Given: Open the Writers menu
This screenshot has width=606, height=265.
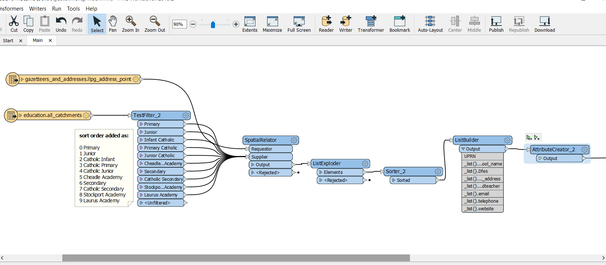Looking at the screenshot, I should [x=38, y=8].
